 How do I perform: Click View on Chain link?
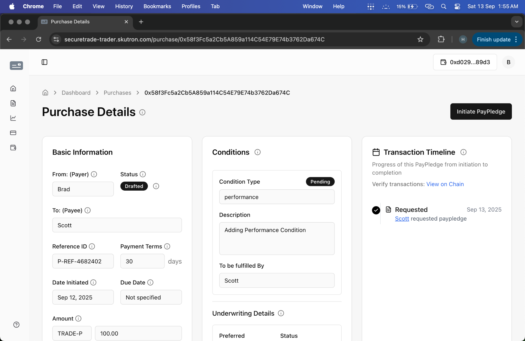pyautogui.click(x=445, y=184)
